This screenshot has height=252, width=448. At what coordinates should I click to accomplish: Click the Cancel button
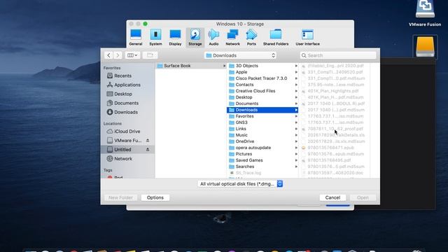[x=332, y=197]
